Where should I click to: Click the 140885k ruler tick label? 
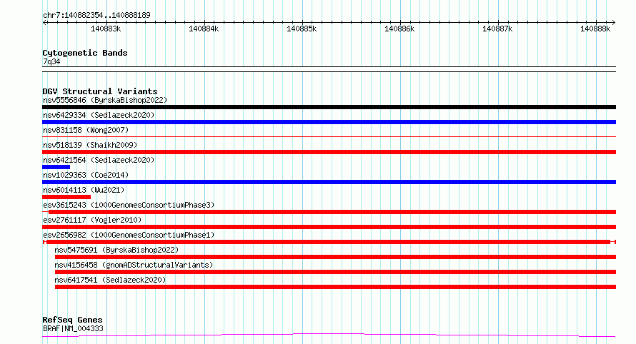[x=302, y=29]
